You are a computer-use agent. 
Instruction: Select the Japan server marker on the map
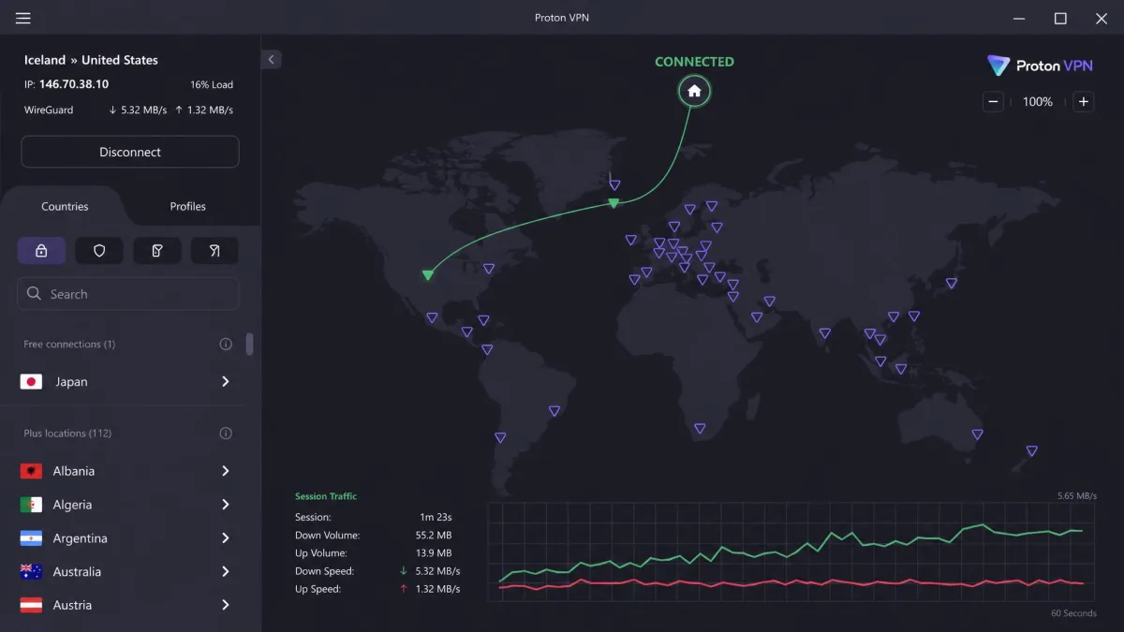951,283
